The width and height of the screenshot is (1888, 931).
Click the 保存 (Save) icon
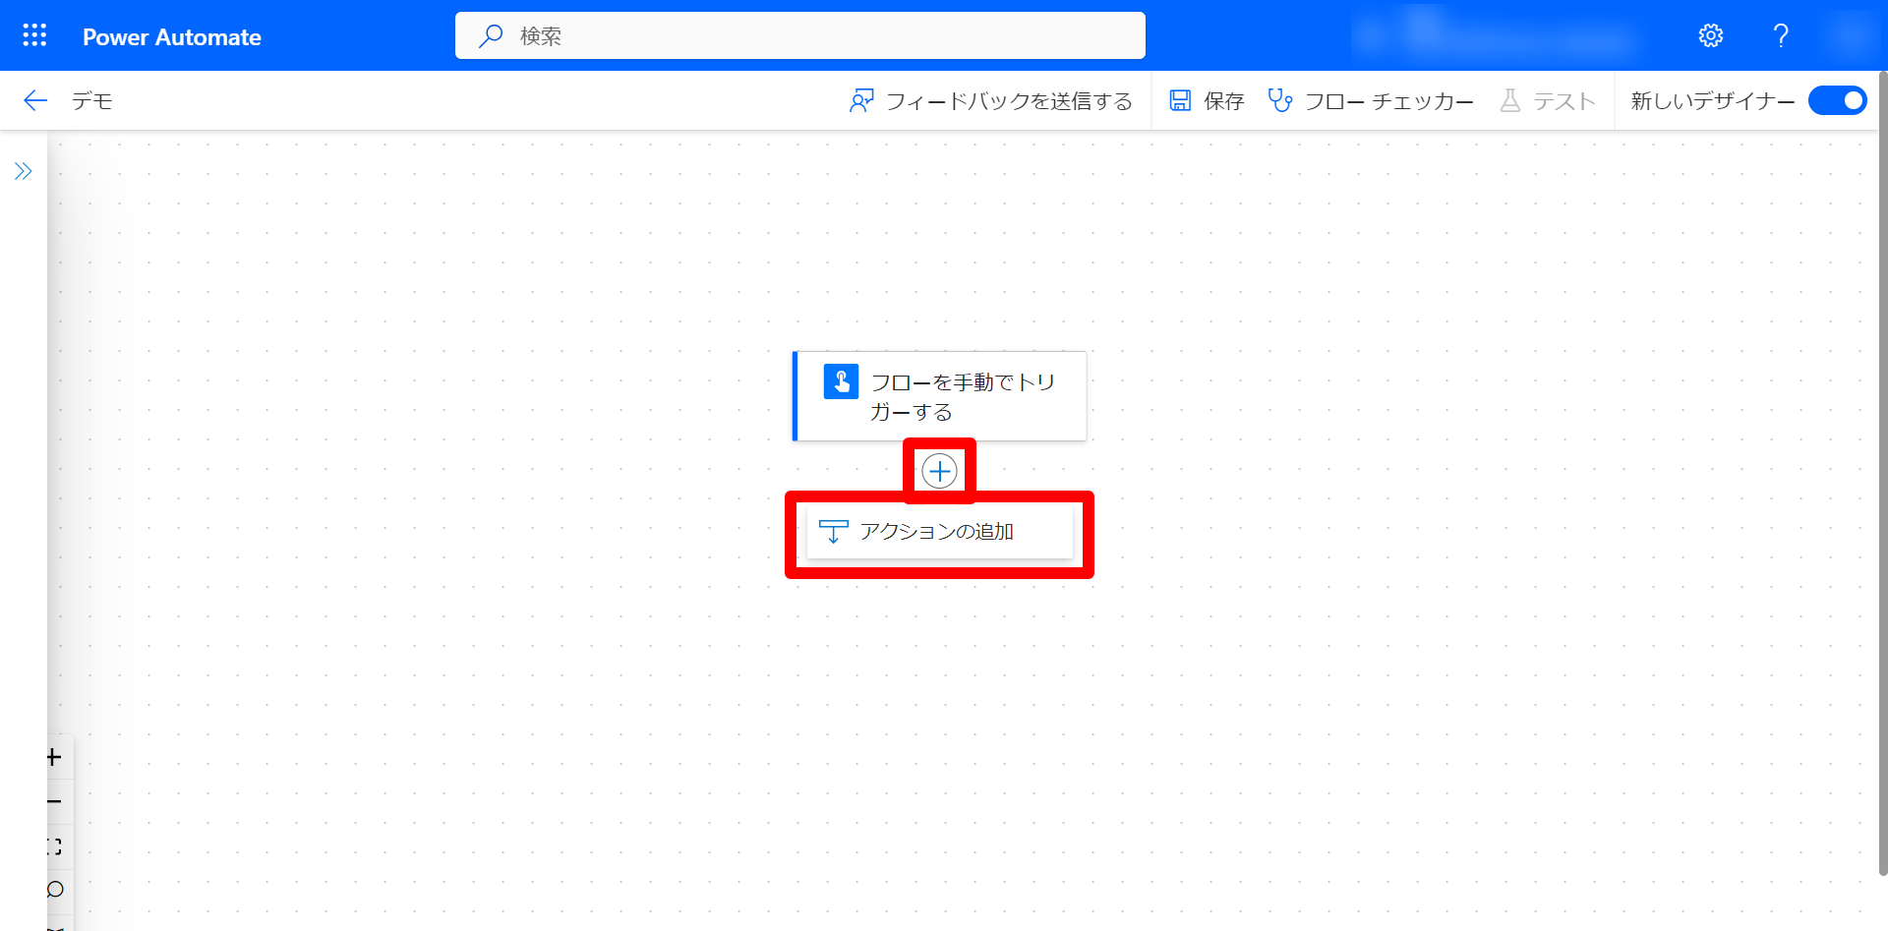tap(1179, 100)
